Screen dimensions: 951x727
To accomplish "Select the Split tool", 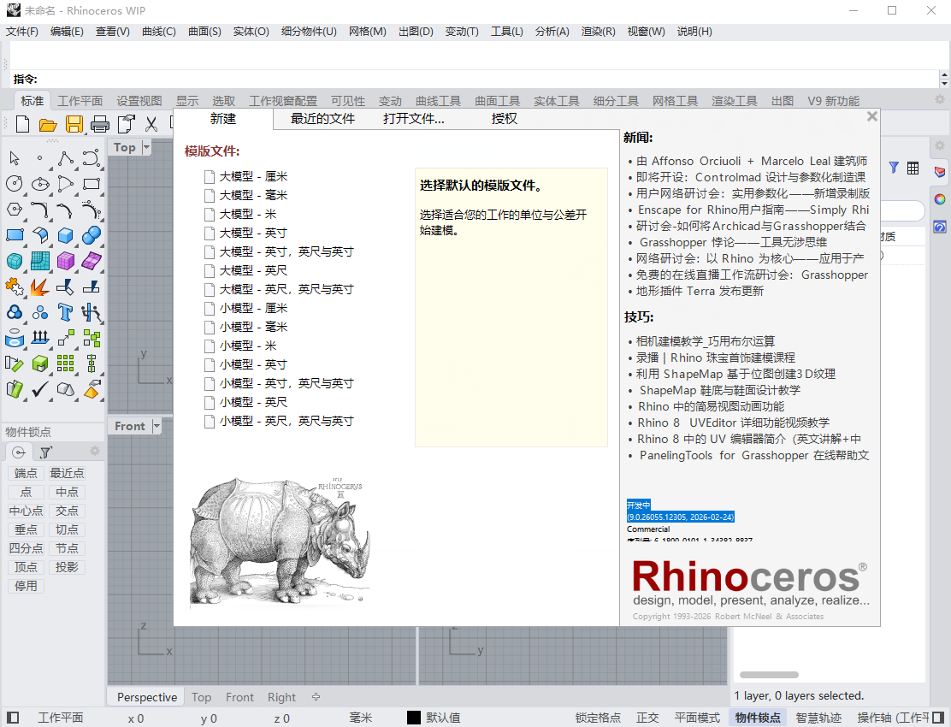I will pos(91,287).
